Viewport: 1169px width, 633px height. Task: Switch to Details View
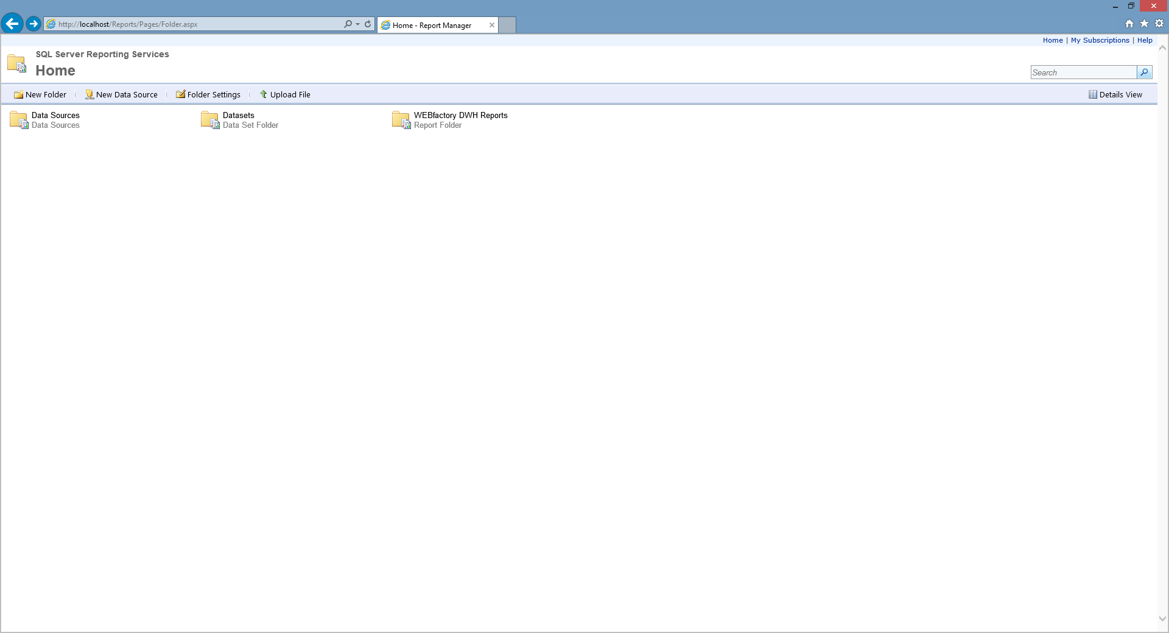(1115, 94)
